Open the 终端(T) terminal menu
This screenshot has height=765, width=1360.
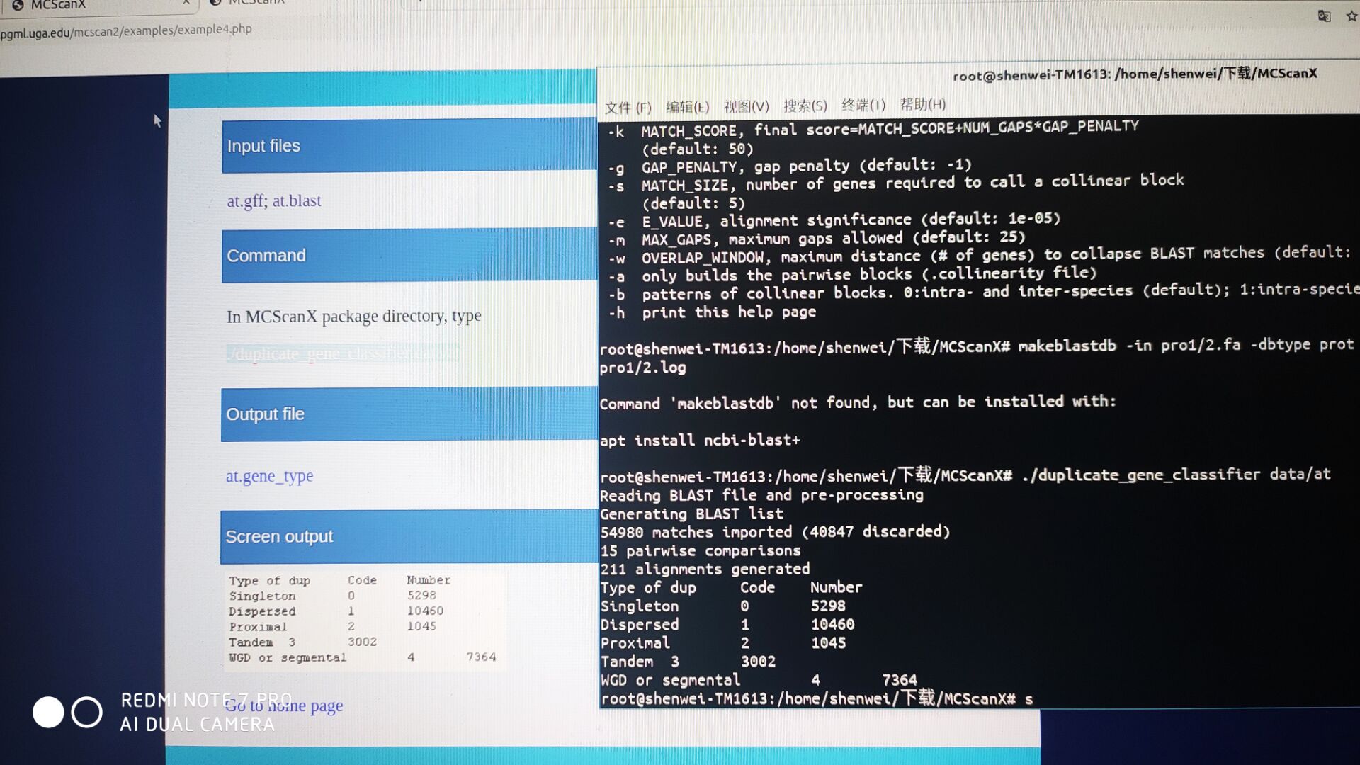[x=863, y=105]
